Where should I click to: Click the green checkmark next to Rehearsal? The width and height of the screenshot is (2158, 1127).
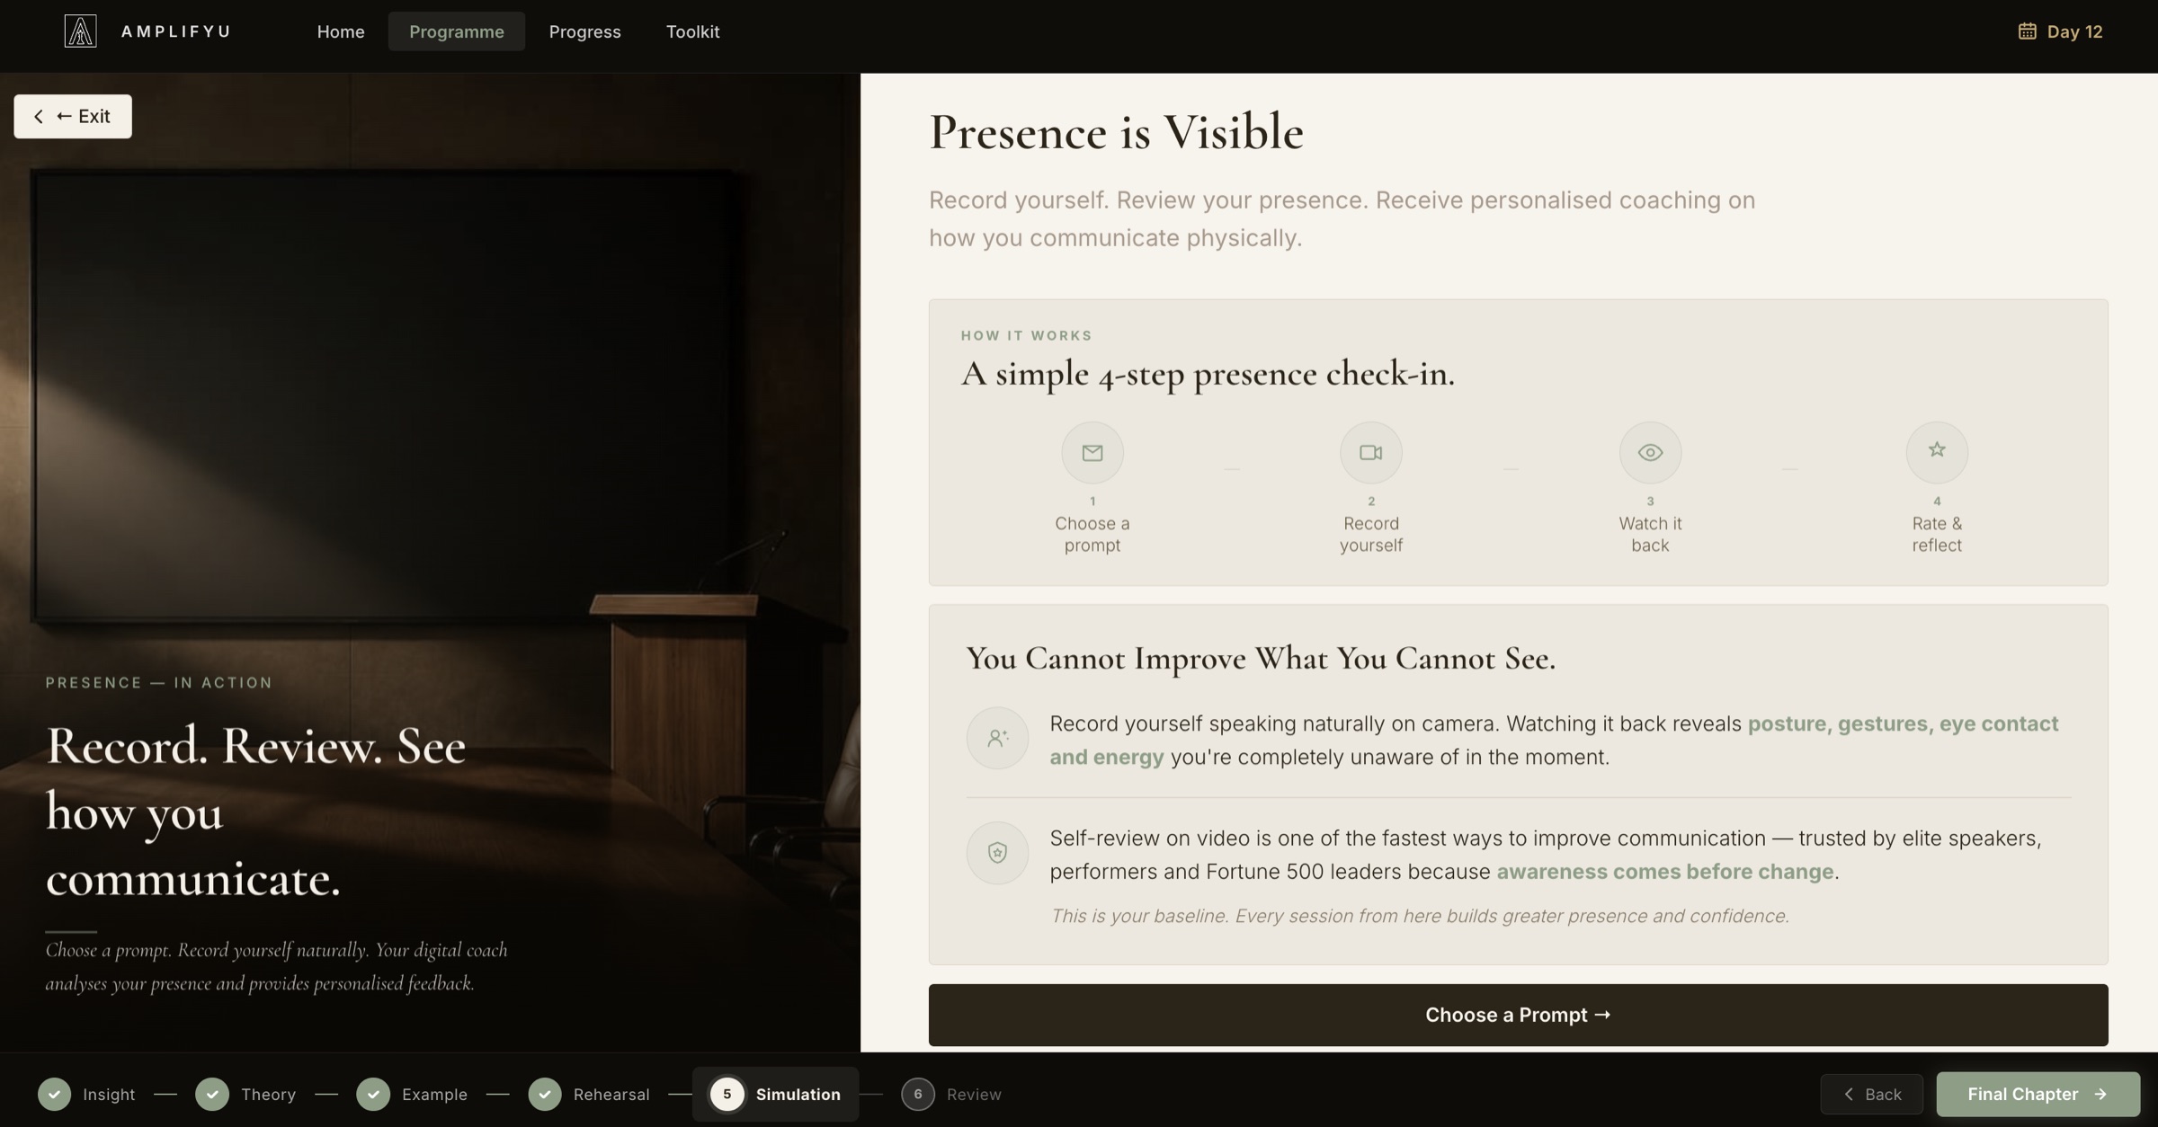545,1094
